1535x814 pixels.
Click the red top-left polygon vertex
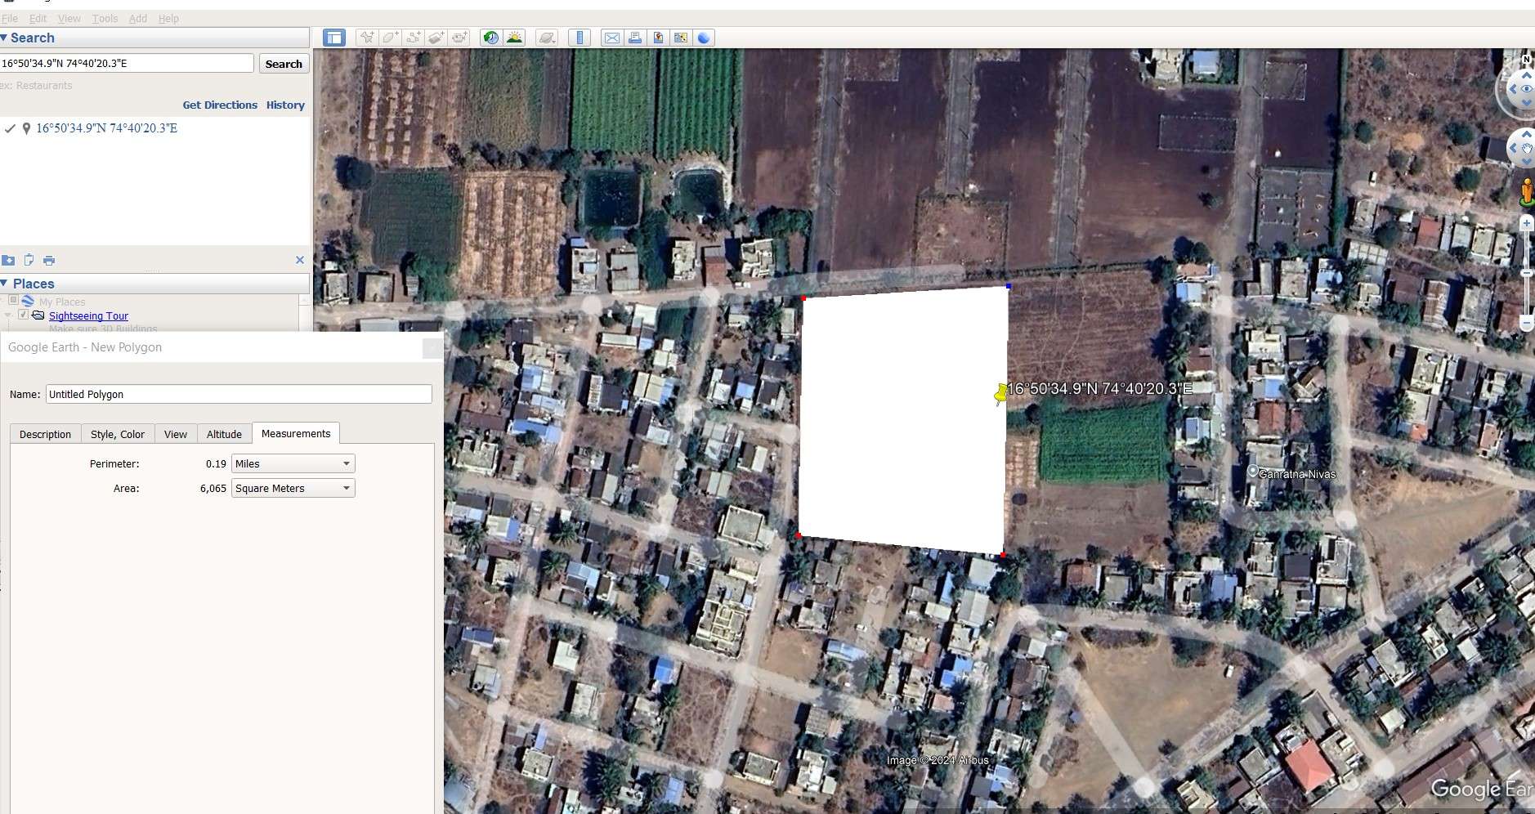[x=803, y=298]
